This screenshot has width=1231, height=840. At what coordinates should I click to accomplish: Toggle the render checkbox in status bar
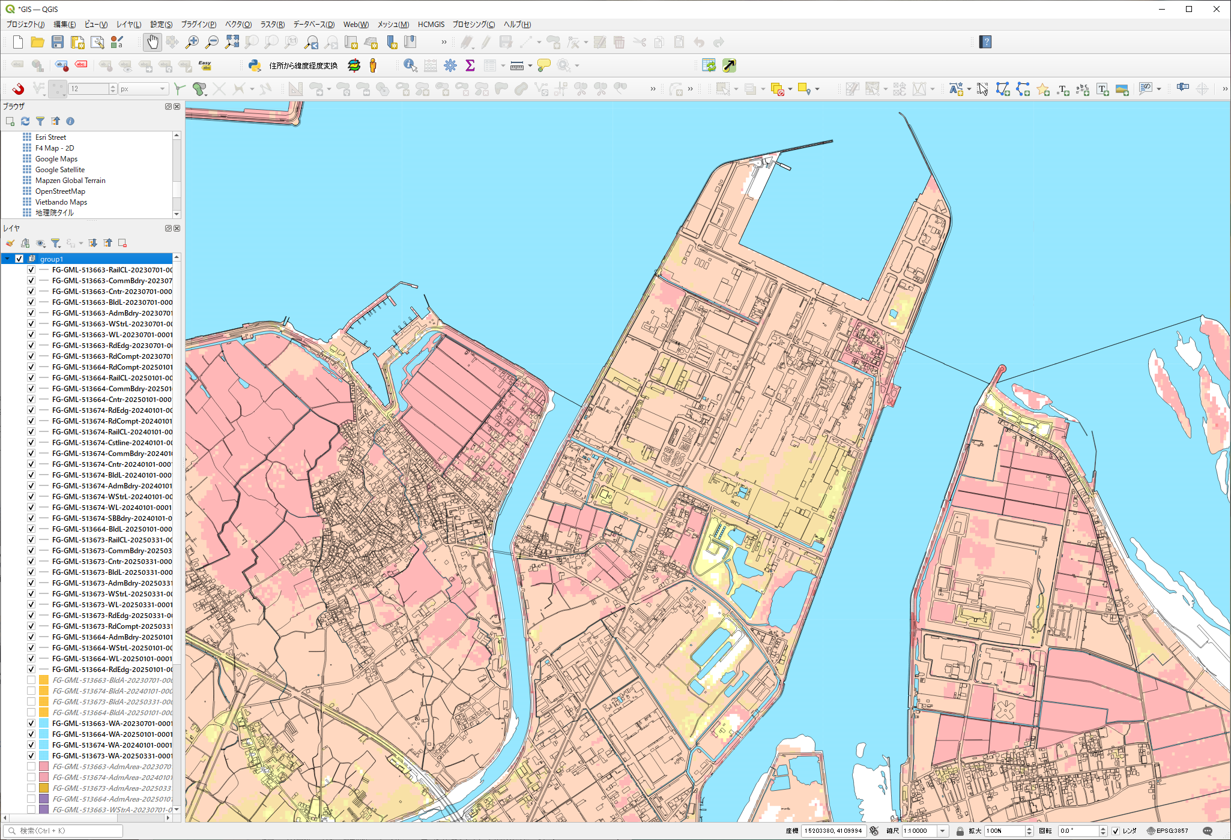(1115, 831)
